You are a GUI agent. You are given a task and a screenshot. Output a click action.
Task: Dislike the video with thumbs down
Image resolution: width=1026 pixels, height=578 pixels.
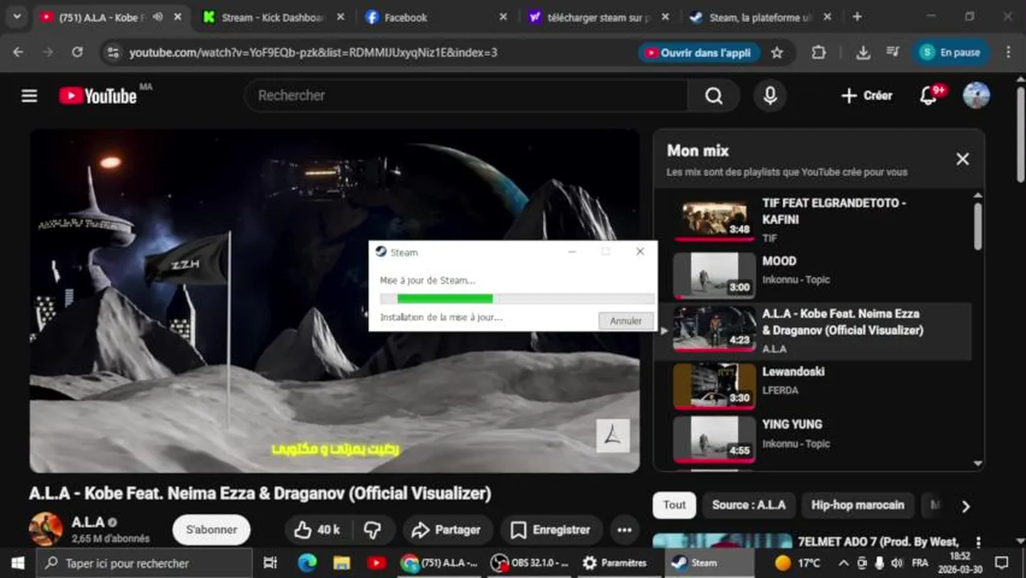coord(373,530)
